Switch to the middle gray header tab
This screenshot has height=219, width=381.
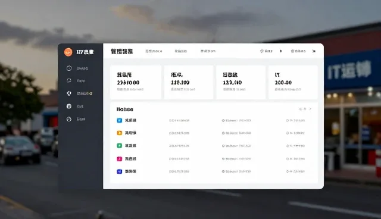click(x=181, y=51)
